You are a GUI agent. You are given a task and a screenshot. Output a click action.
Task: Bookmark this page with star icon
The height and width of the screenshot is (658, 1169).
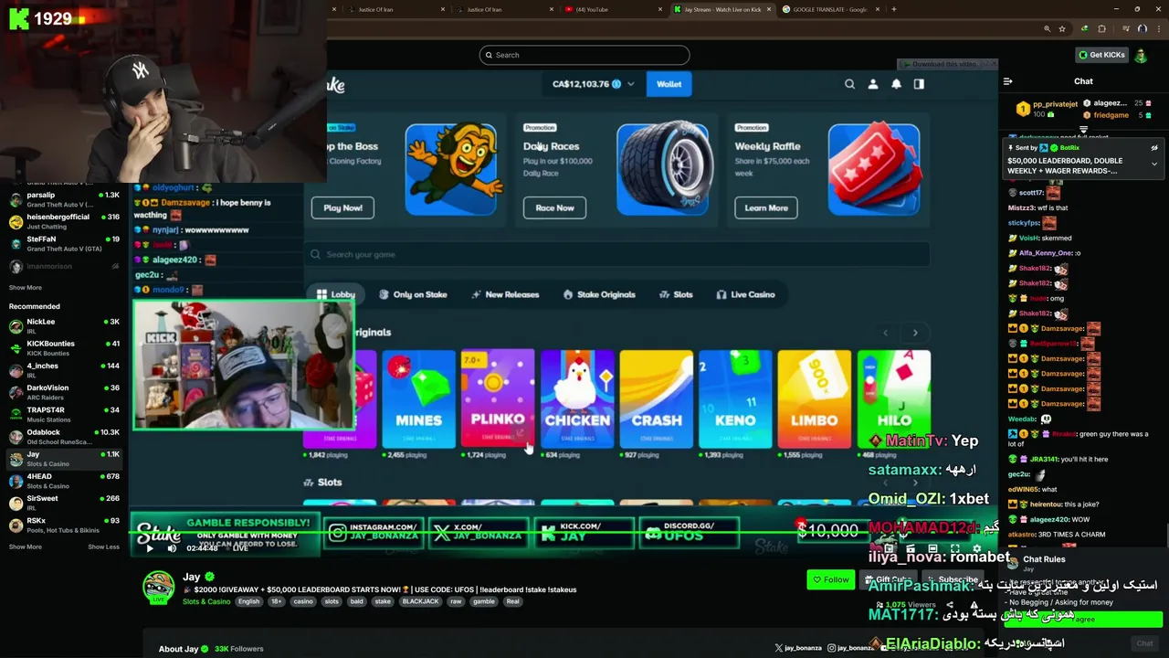pyautogui.click(x=1062, y=28)
